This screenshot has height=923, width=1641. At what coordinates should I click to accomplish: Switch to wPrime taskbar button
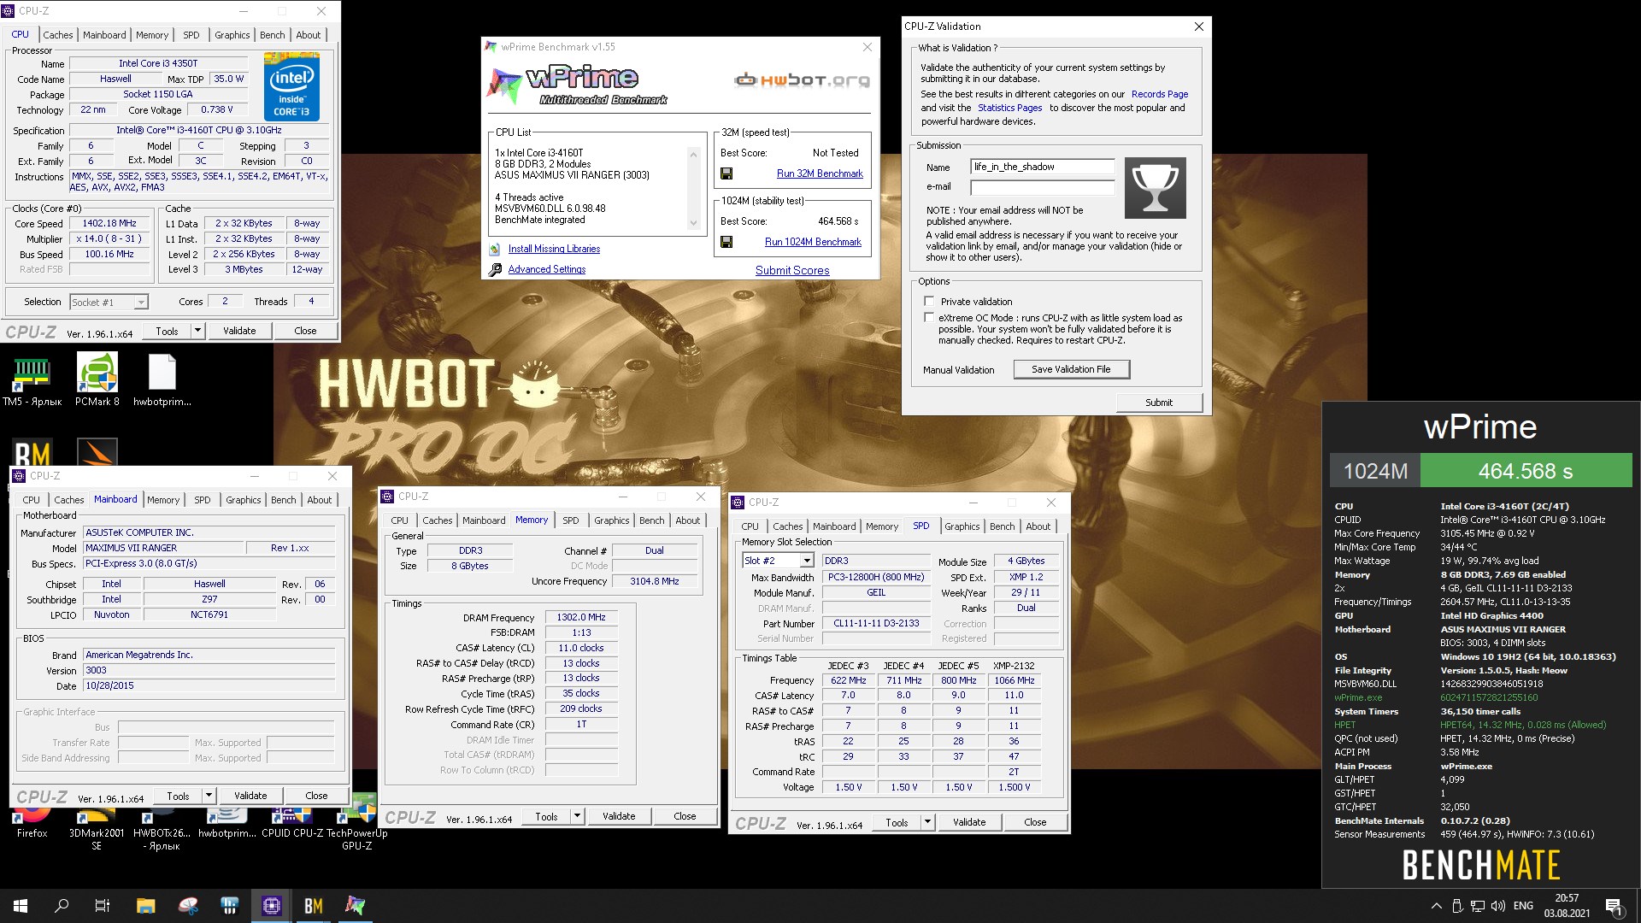tap(355, 906)
